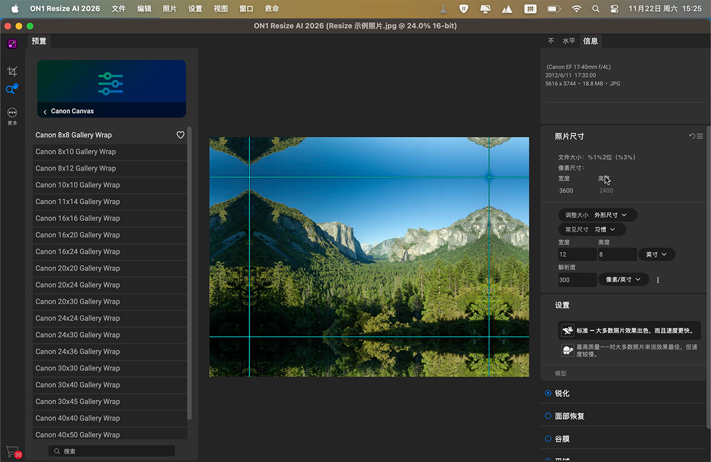Viewport: 711px width, 462px height.
Task: Favorite Canon 8x8 Gallery Wrap with heart
Action: pyautogui.click(x=181, y=135)
